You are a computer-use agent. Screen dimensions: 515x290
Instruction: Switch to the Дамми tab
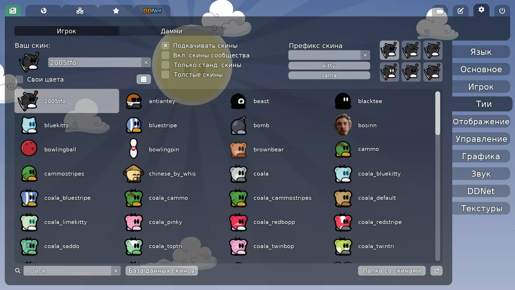click(171, 31)
